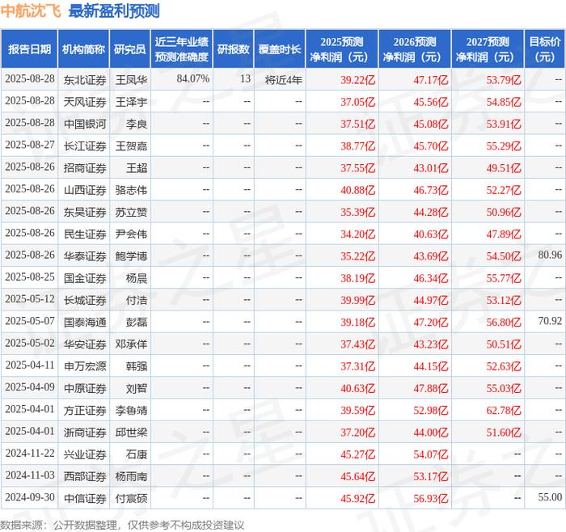Click the 华安证券 institution cell

click(85, 344)
